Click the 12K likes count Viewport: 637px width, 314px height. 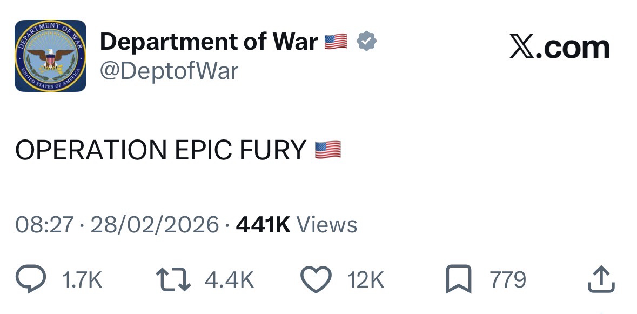pos(366,279)
